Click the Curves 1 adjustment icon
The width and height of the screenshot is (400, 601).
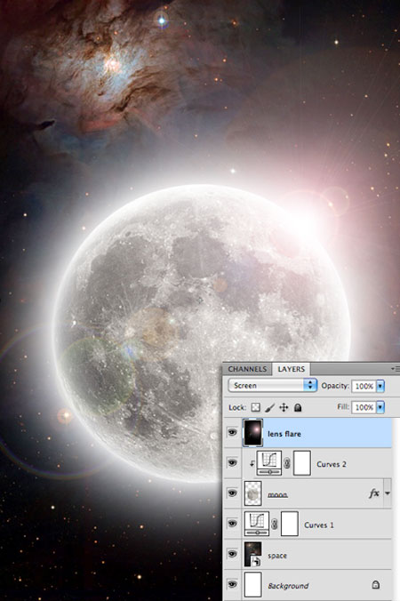(x=257, y=524)
